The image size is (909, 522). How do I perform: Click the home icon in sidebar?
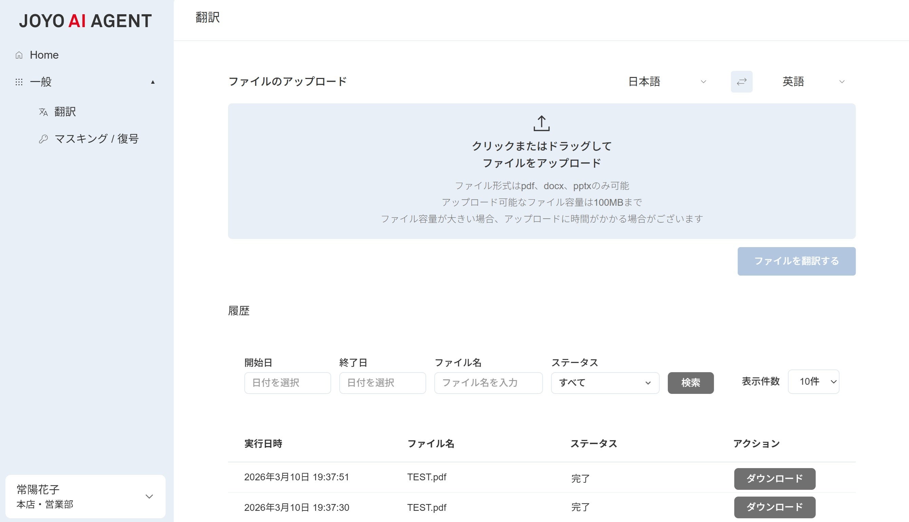(x=19, y=55)
